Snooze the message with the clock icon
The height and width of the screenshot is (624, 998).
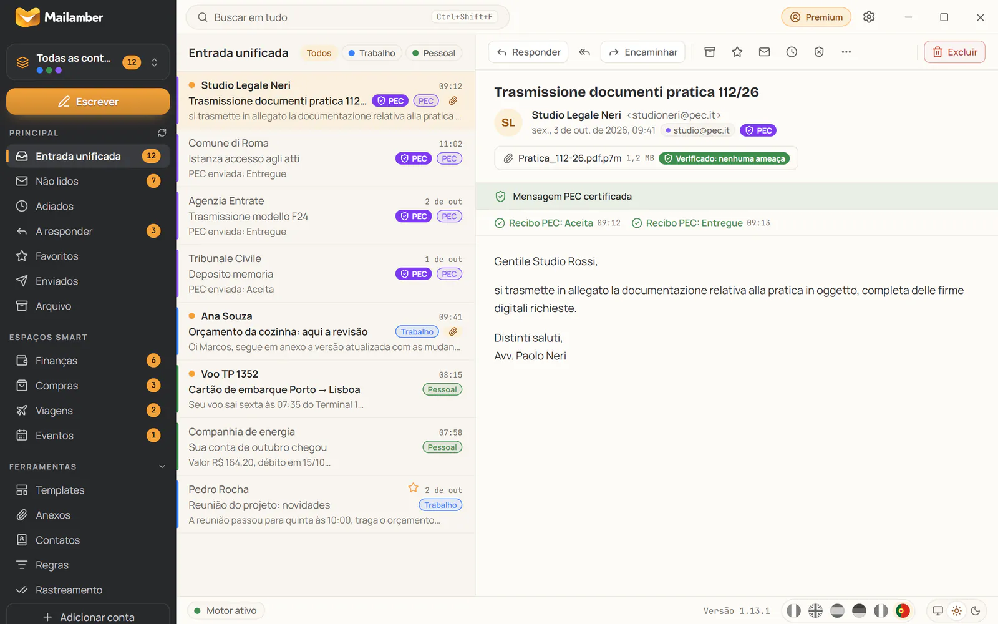[792, 52]
